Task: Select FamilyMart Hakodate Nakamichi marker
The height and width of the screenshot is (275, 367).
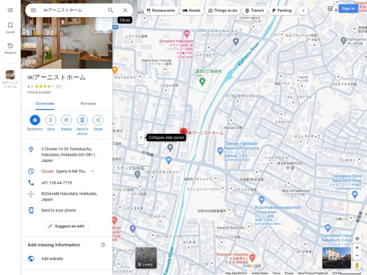Action: 328,227
